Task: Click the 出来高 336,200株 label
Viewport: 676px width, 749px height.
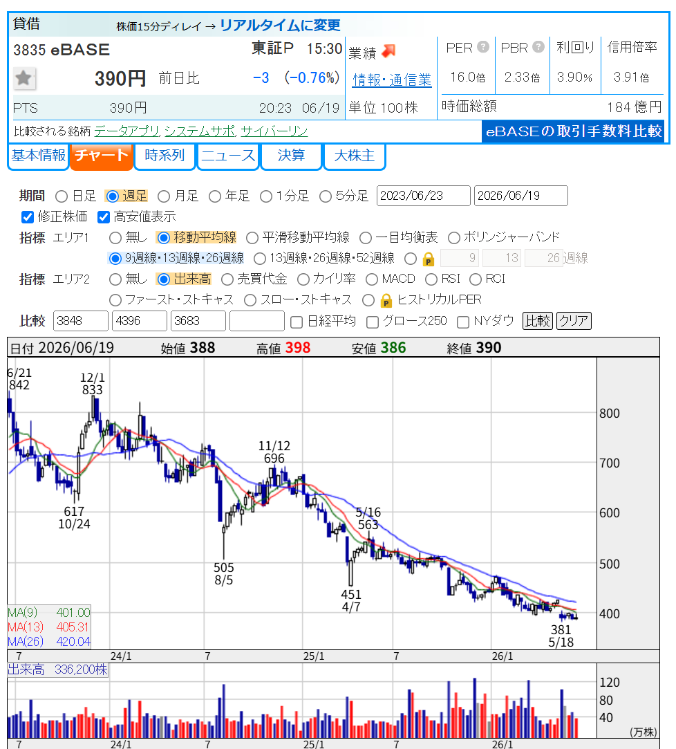Action: click(58, 669)
